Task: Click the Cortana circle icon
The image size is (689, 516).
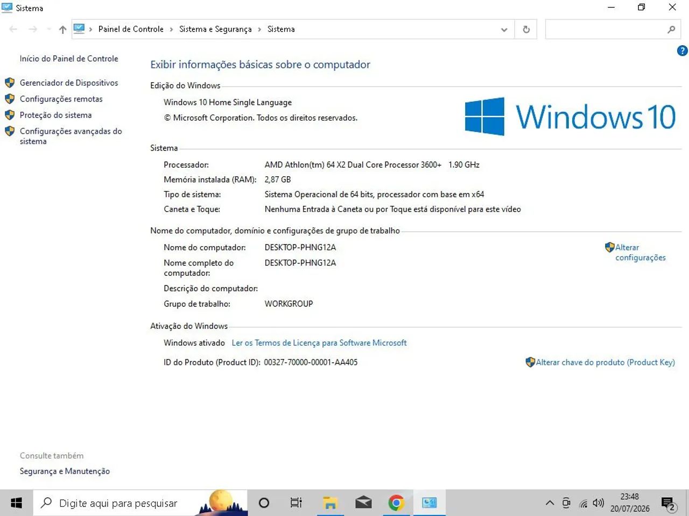Action: 264,503
